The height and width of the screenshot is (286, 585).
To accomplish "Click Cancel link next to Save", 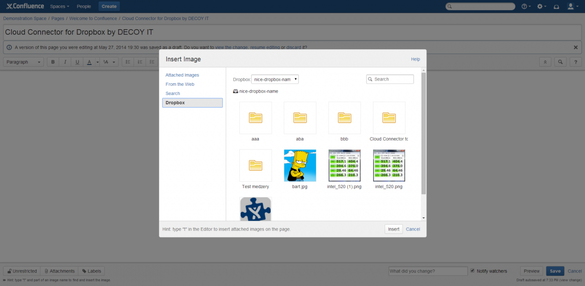I will click(575, 271).
